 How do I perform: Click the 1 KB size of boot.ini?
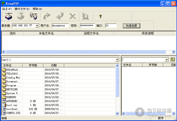pyautogui.click(x=33, y=105)
